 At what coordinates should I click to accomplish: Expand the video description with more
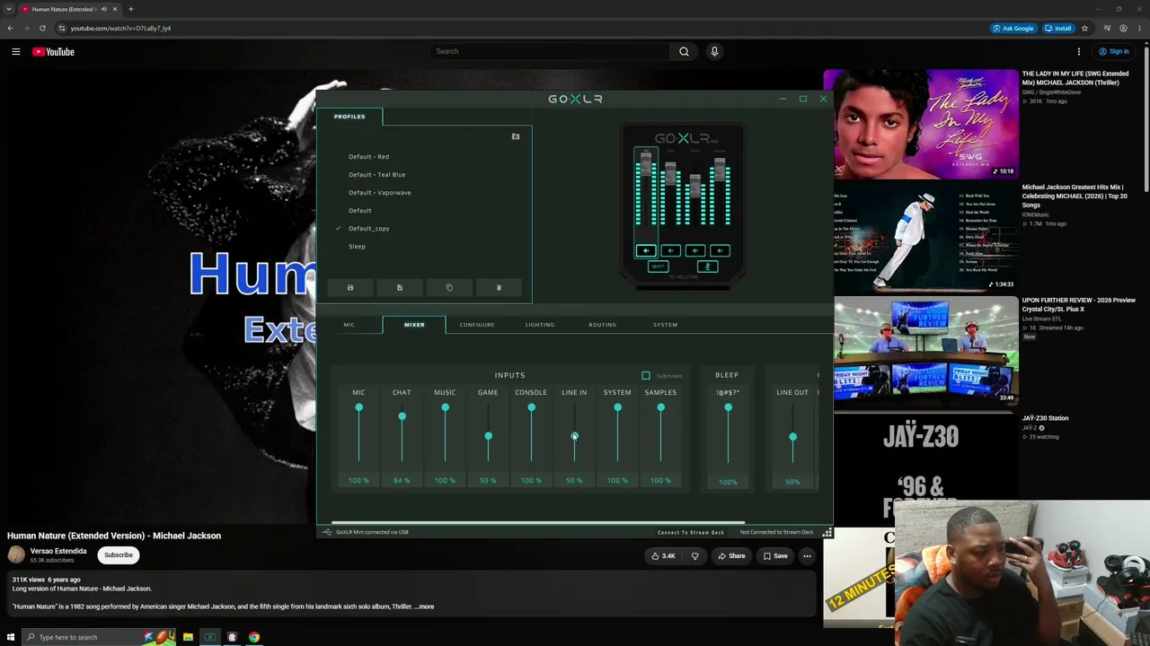click(425, 607)
